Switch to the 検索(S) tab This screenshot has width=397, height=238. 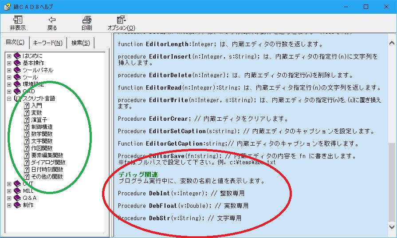click(81, 43)
